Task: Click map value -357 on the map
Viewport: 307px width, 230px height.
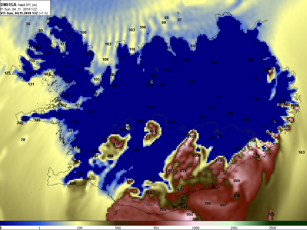Action: pyautogui.click(x=202, y=117)
